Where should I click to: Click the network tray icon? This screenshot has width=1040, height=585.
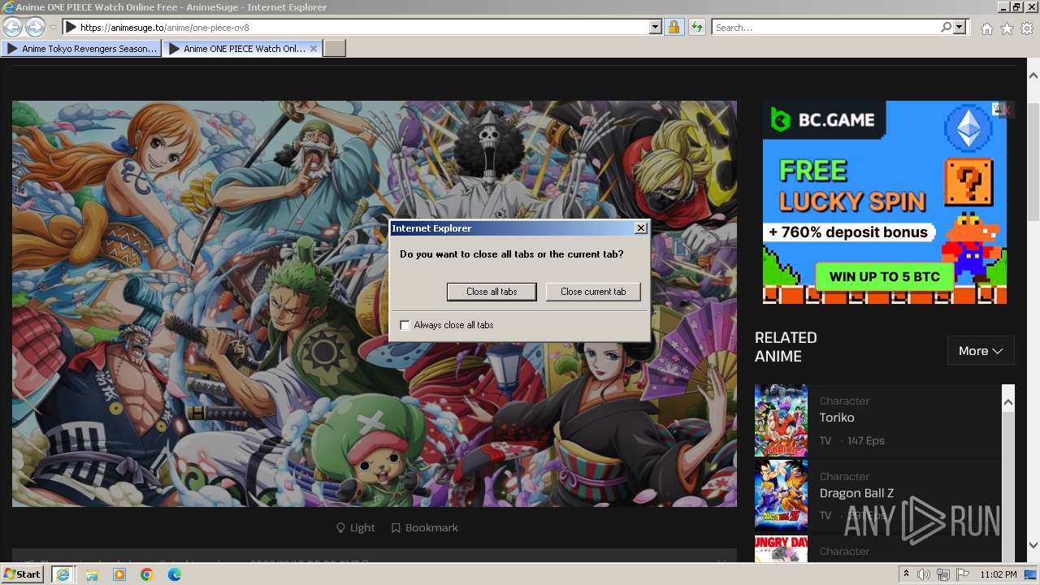click(943, 574)
